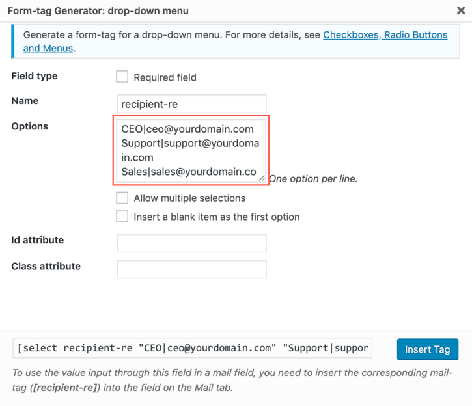Screen dimensions: 472x406
Task: Tick the Allow multiple selections checkbox
Action: tap(122, 198)
